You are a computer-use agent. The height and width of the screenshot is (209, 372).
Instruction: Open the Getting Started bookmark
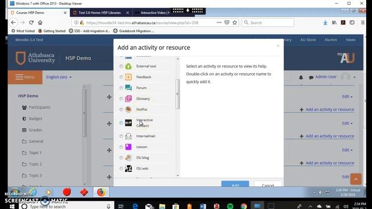(52, 31)
